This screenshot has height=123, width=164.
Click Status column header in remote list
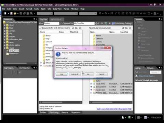click(112, 32)
